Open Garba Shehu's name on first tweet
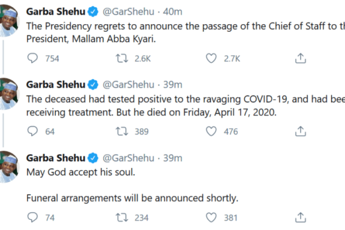Viewport: 345px width, 230px height. click(x=55, y=11)
